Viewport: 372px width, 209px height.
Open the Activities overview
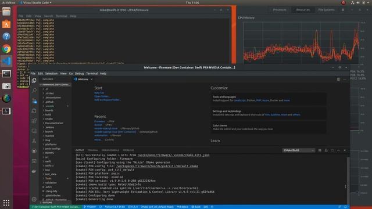(9, 2)
